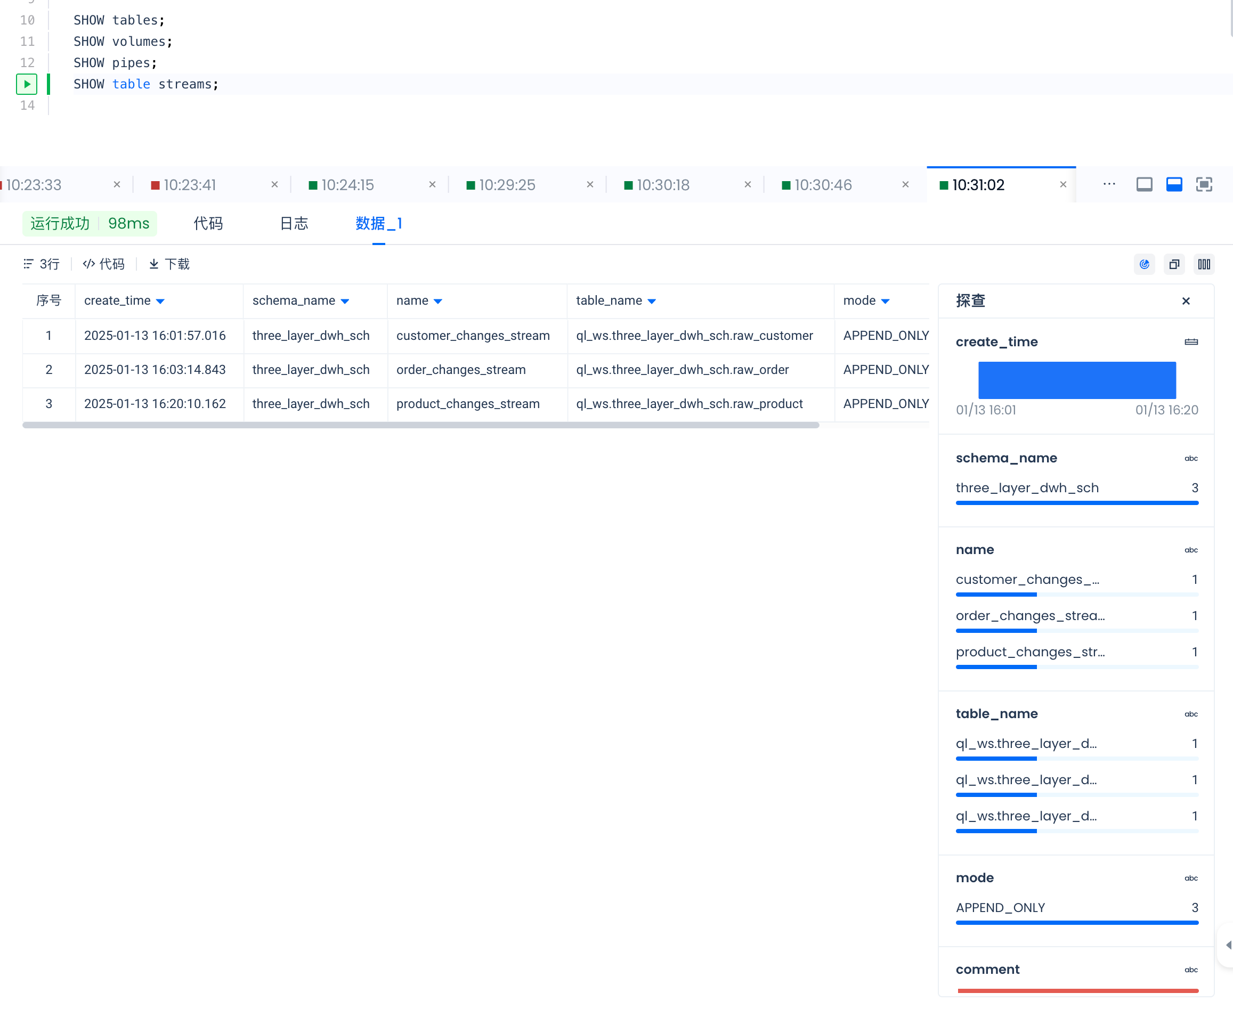Enter fullscreen results view icon
The image size is (1233, 1009).
[x=1204, y=185]
